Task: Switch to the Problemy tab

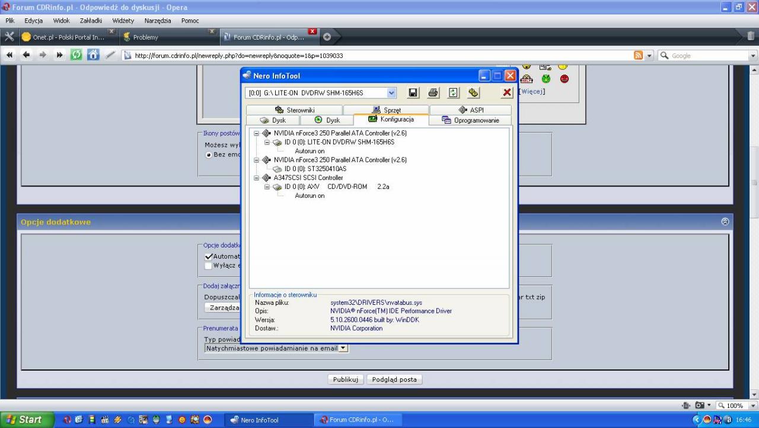Action: pos(168,37)
